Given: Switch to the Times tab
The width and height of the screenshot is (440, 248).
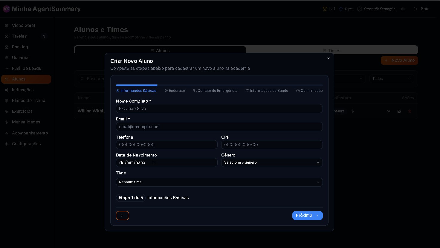Looking at the screenshot, I should pos(331,50).
